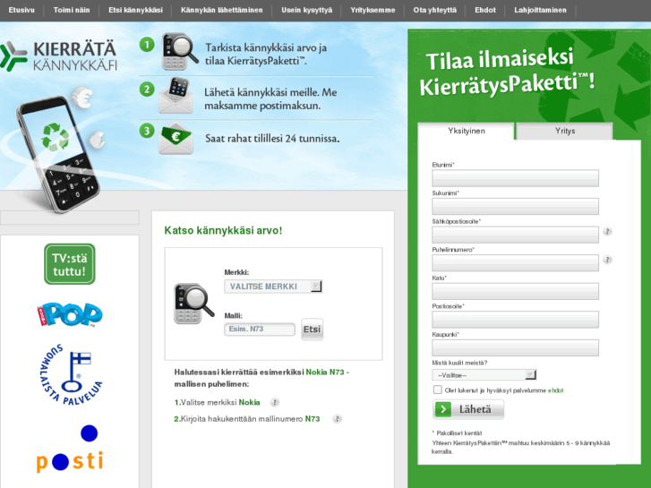
Task: Focus the Malli model input field
Action: (260, 330)
